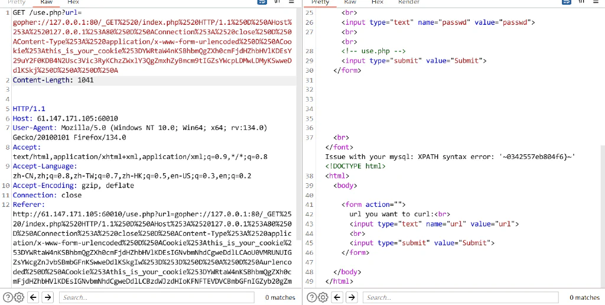Click the 'gopher://127.0.0.1:80/_GET' URL payload line

pos(152,22)
